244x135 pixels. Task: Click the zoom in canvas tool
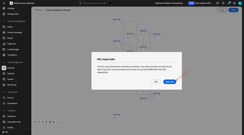(35, 122)
